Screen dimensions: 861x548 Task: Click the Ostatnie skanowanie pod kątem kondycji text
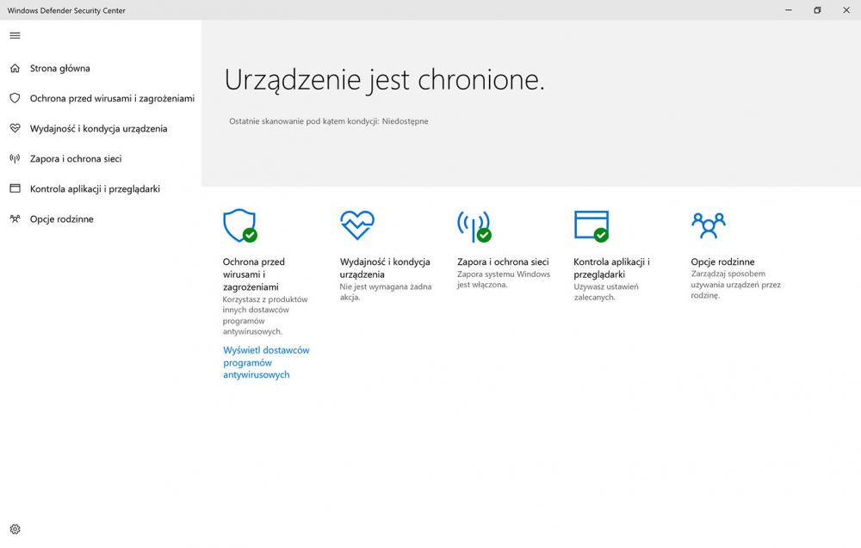pyautogui.click(x=328, y=121)
